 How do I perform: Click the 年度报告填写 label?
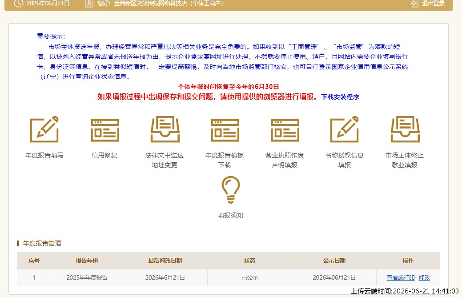point(44,155)
